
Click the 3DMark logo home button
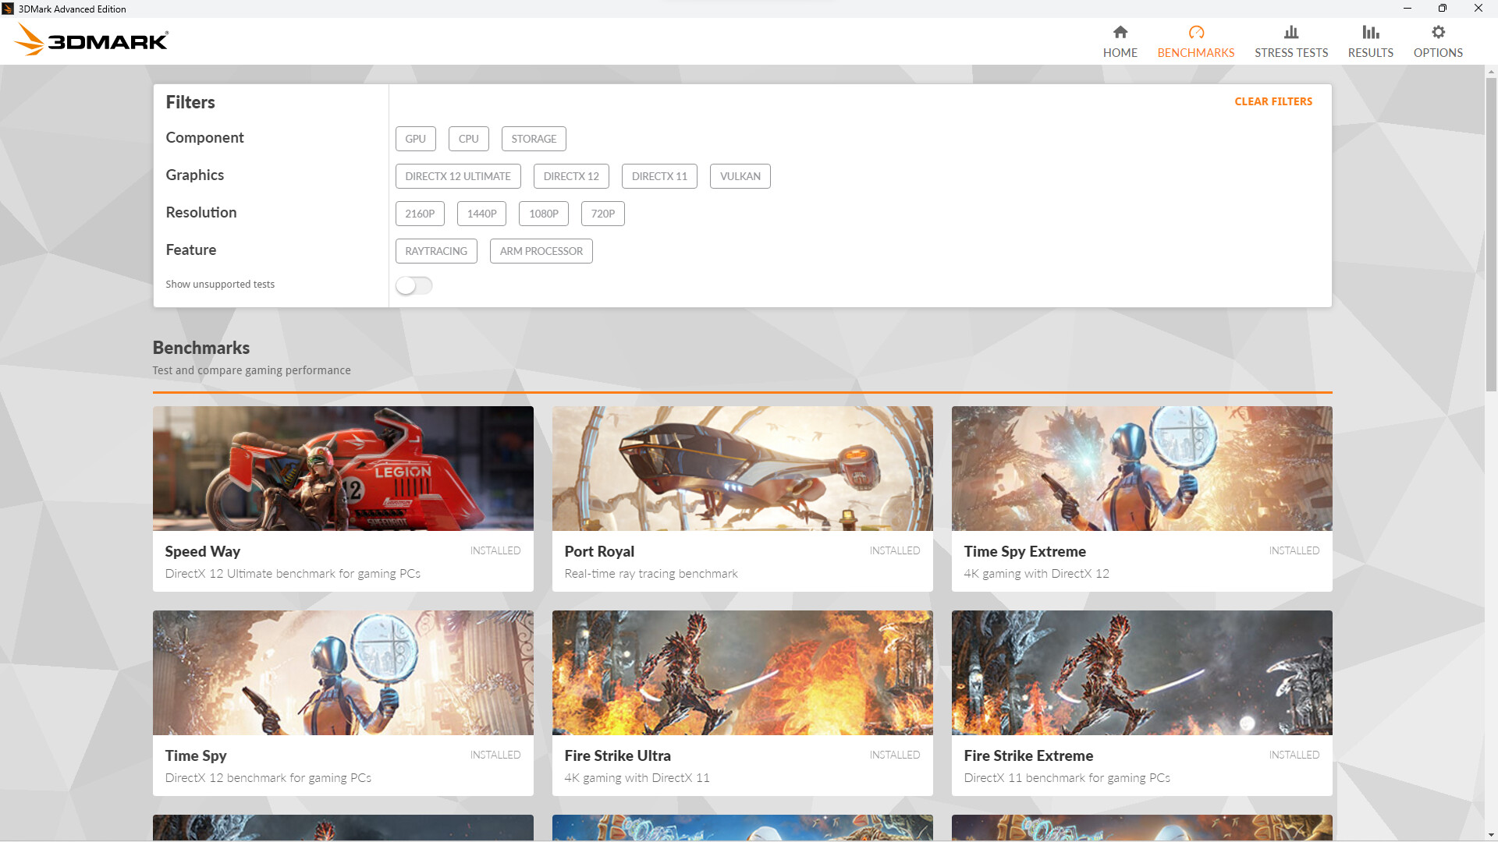point(93,40)
